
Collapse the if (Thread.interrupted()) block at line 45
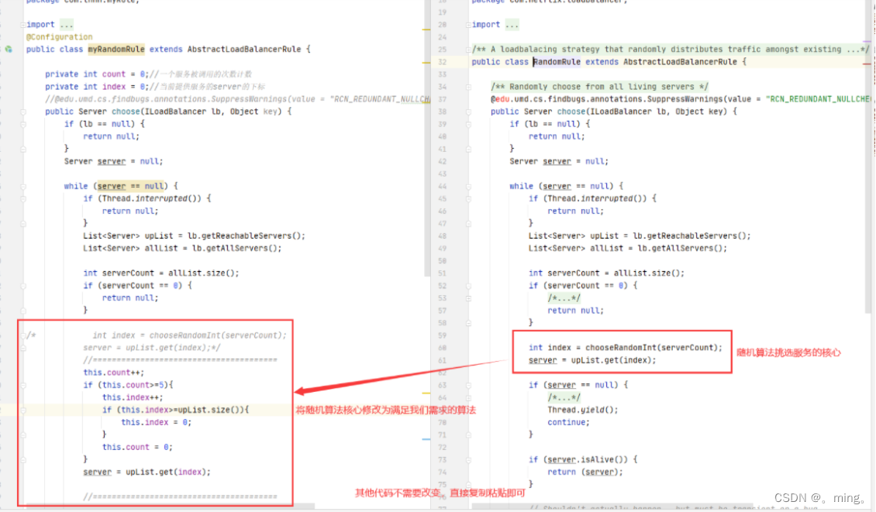pyautogui.click(x=469, y=199)
